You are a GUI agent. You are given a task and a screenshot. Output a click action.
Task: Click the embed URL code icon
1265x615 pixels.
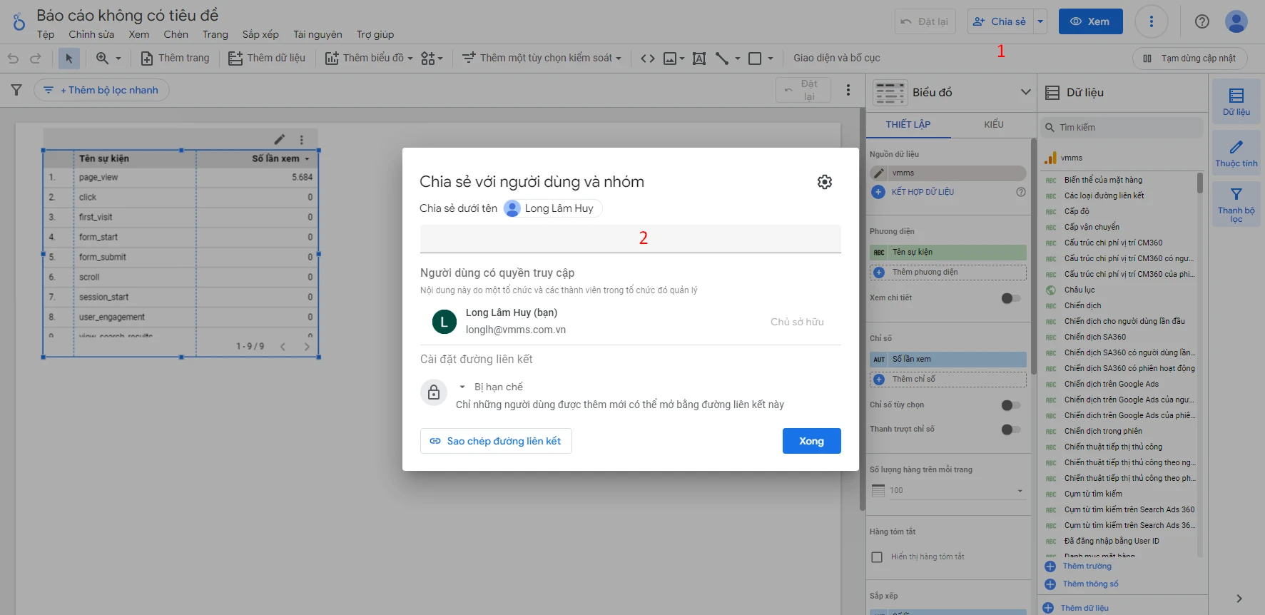pos(647,59)
